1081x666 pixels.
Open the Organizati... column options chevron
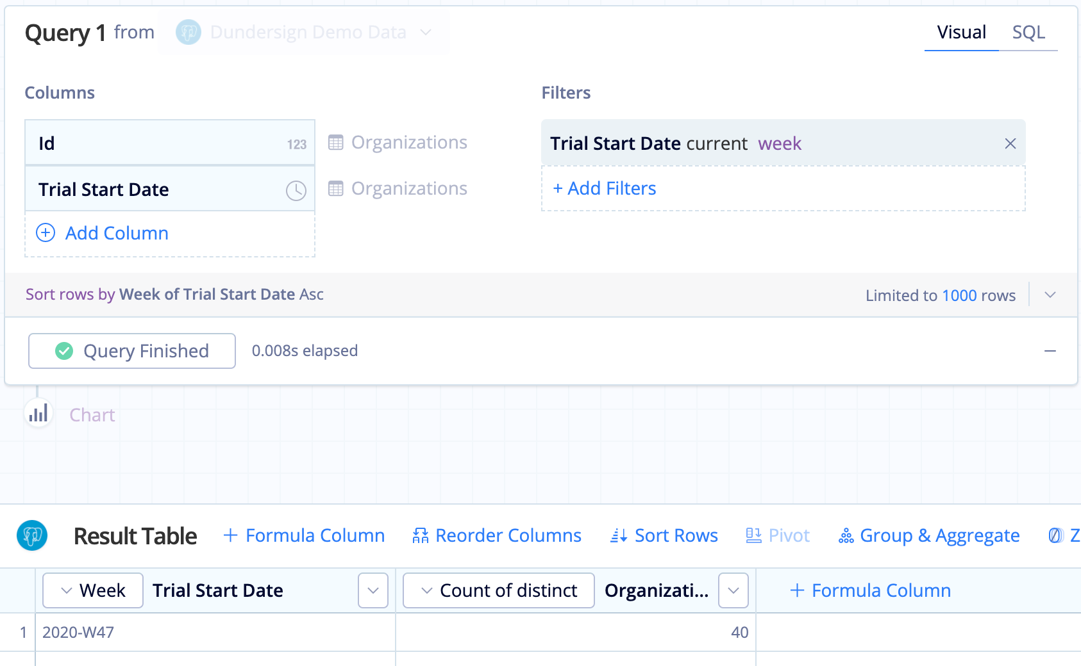tap(733, 590)
